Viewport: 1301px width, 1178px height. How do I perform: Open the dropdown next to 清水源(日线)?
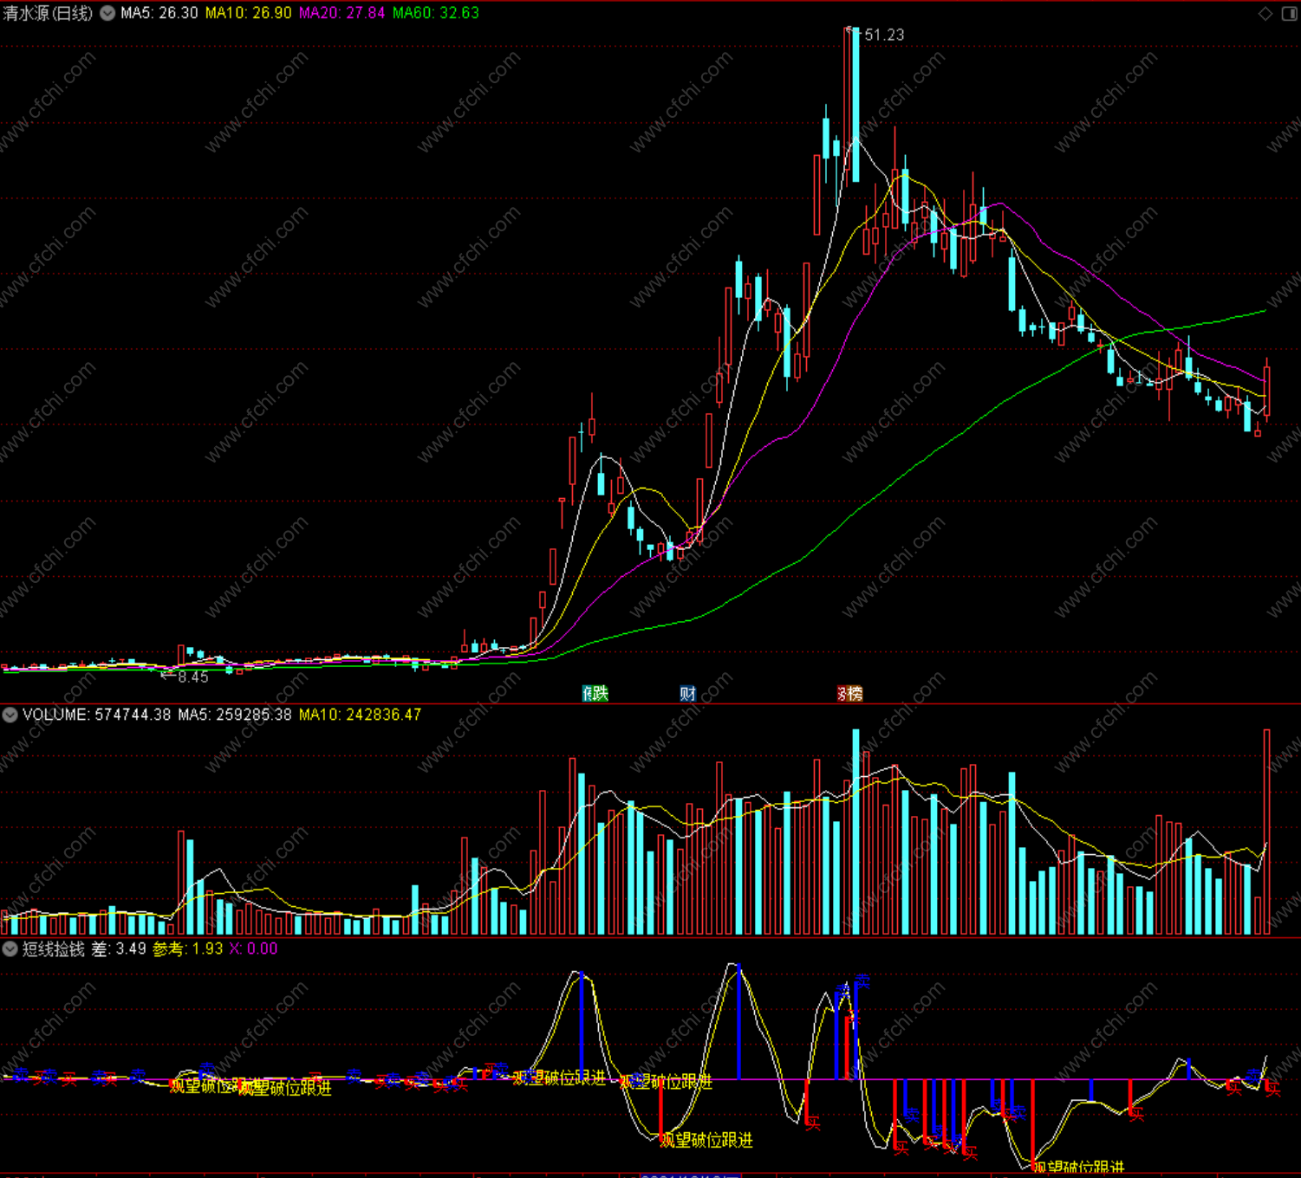(107, 13)
